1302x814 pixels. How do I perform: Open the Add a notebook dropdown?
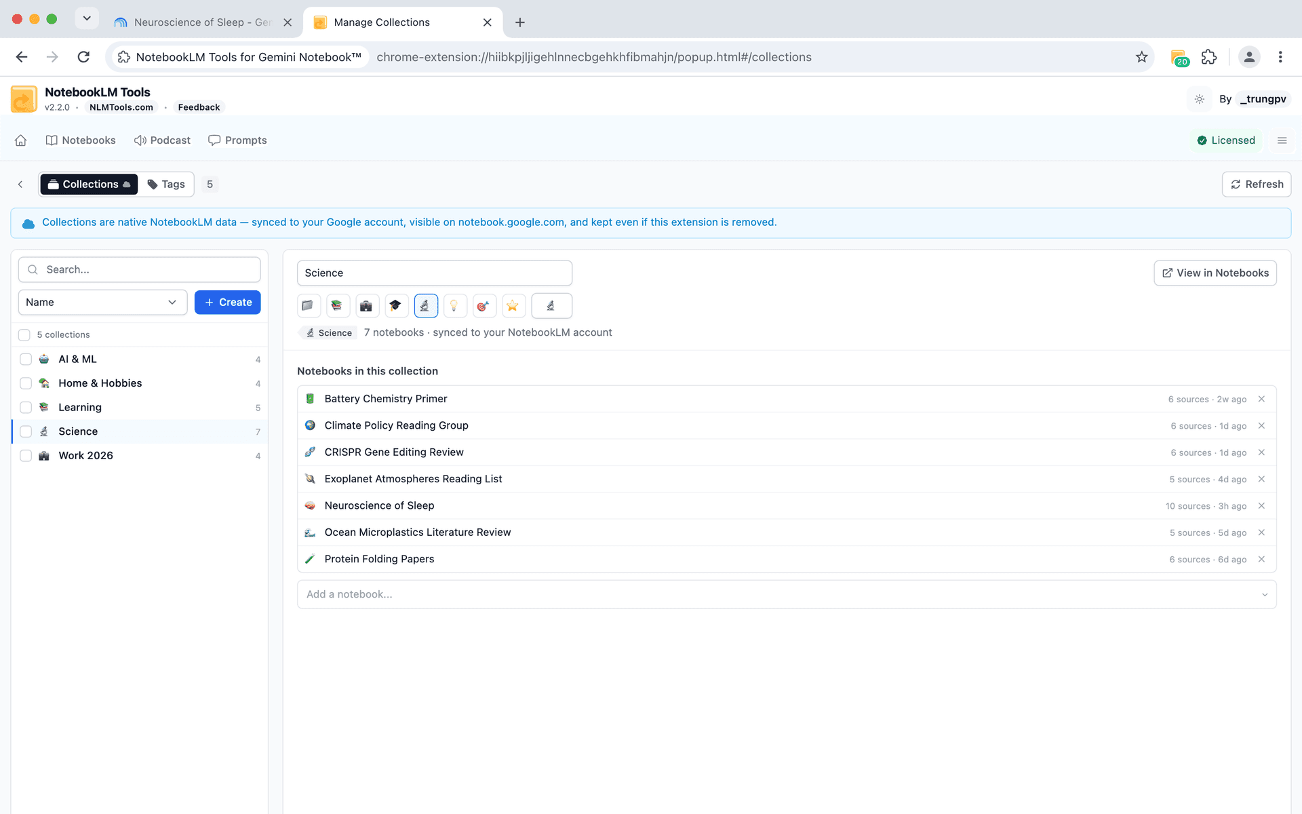[787, 594]
